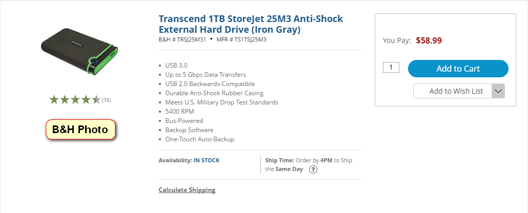Click the 5400 RPM feature bullet

(179, 112)
